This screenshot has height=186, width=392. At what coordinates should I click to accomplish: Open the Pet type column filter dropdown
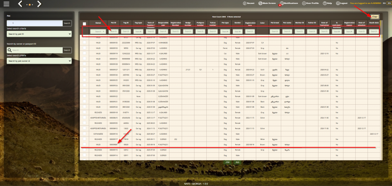[x=225, y=31]
